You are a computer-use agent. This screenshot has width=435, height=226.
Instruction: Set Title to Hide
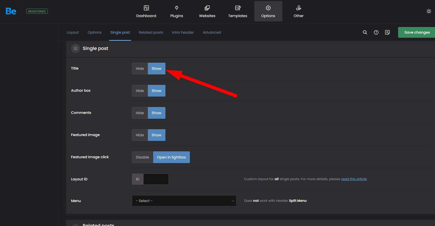140,69
